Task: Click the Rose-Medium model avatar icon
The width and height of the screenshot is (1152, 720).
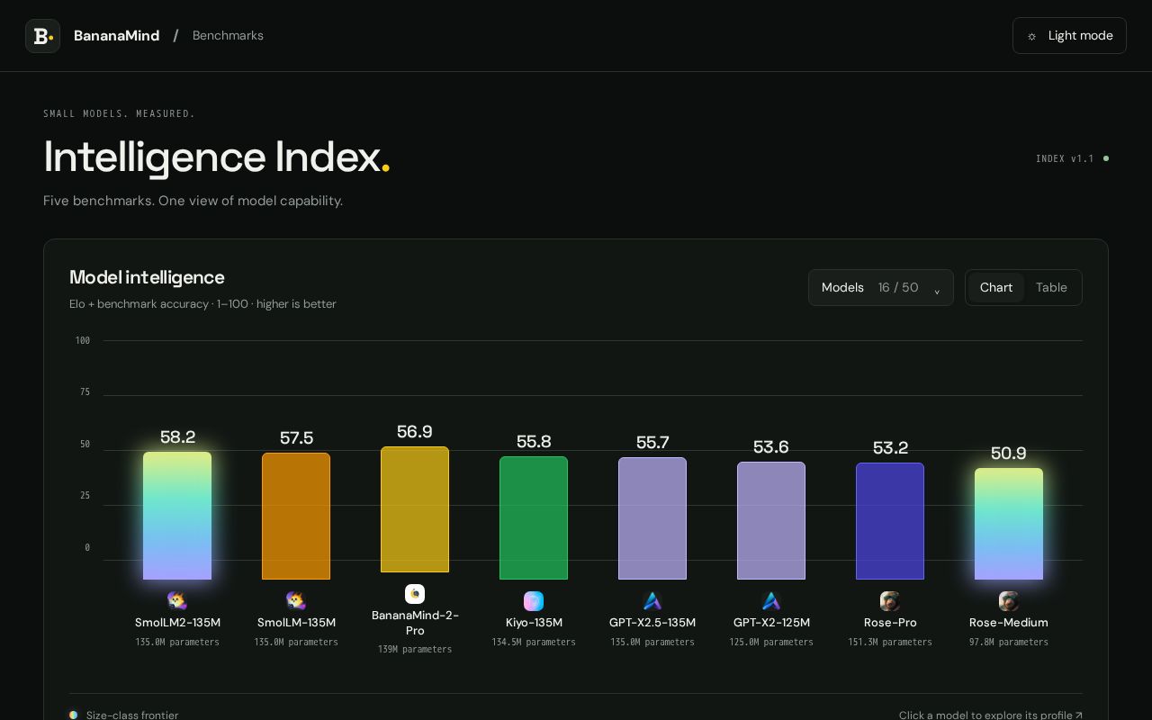Action: [x=1009, y=601]
